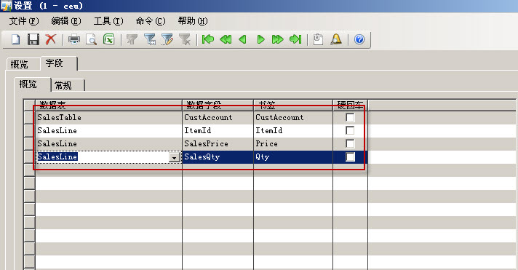
Task: Open the 帮助(H) menu
Action: [x=193, y=21]
